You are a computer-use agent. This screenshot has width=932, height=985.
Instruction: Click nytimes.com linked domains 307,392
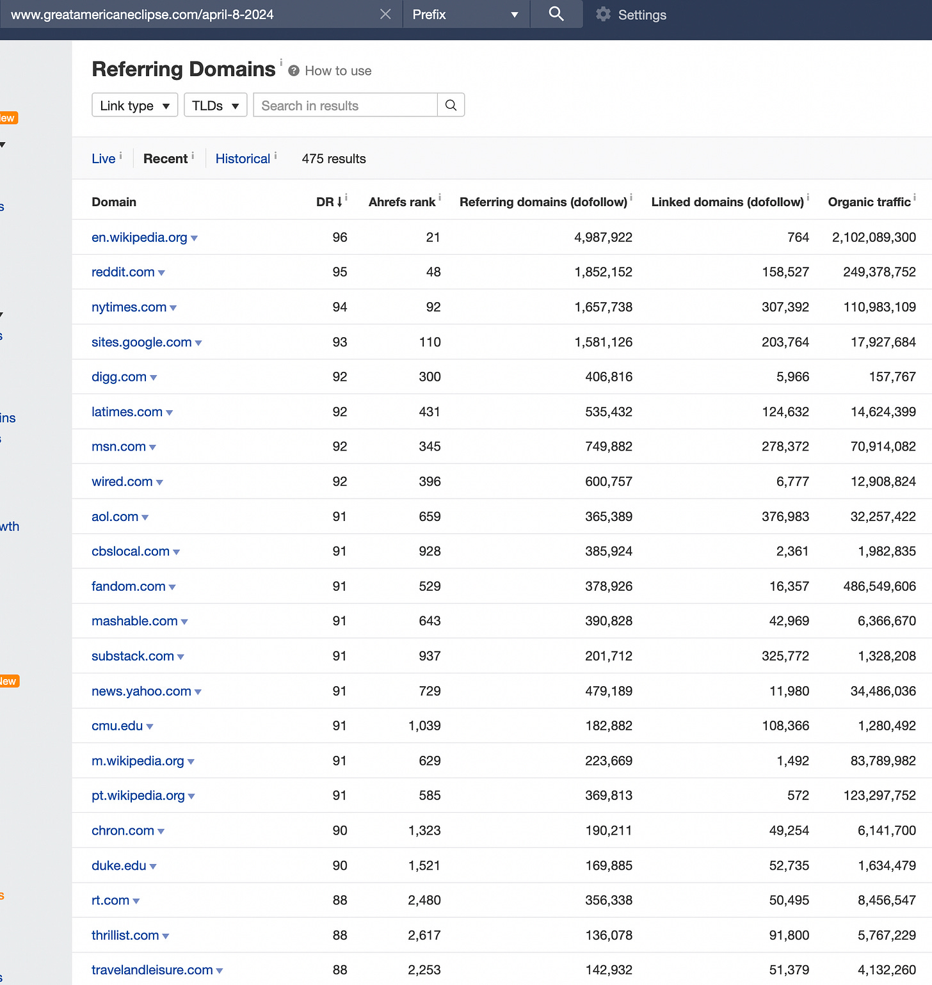tap(785, 307)
